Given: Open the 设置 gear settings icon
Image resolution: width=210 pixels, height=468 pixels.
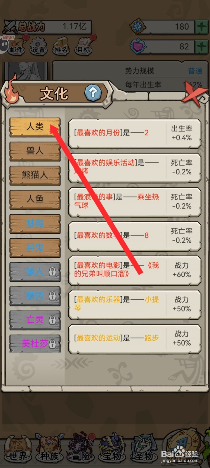Looking at the screenshot, I should [x=39, y=46].
